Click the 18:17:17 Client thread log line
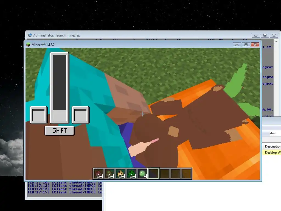 tap(65, 192)
